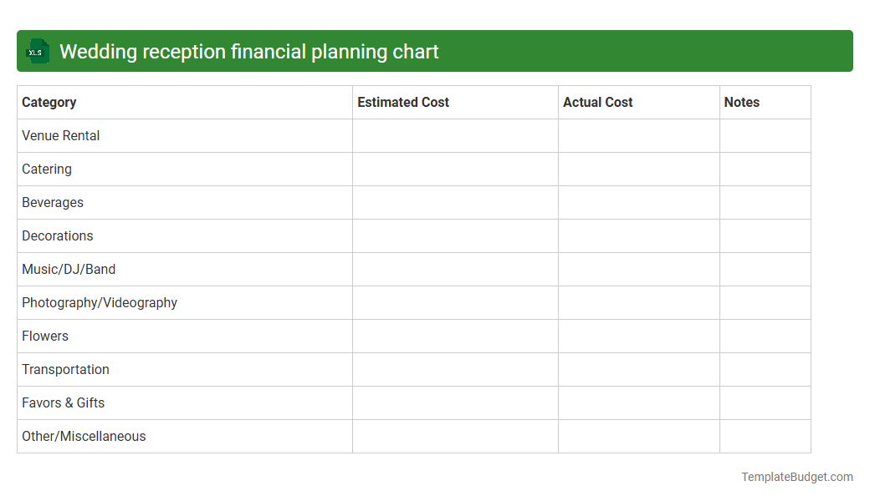Click the Actual Cost column header

598,102
